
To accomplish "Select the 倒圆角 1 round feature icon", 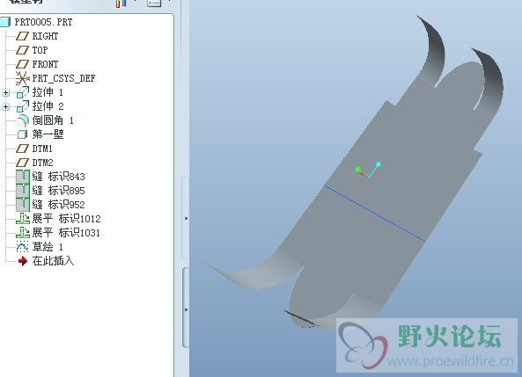I will click(x=23, y=120).
